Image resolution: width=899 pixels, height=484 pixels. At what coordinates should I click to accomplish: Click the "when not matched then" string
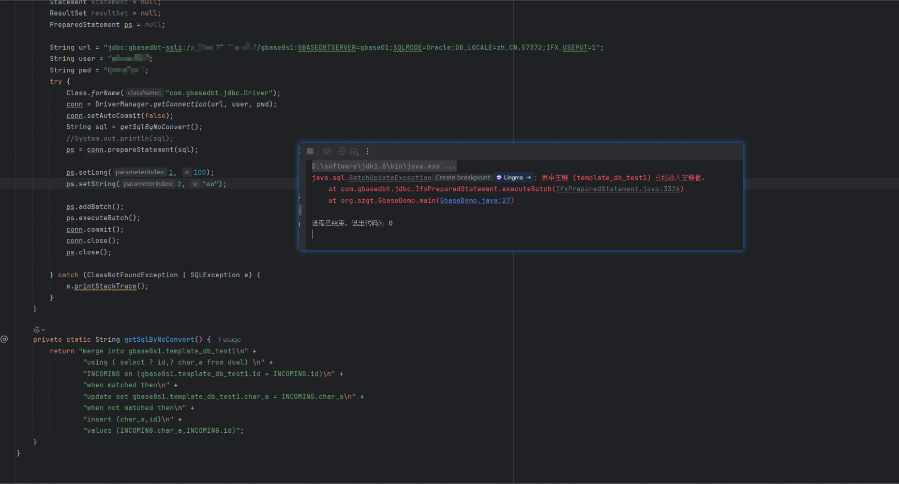point(134,408)
